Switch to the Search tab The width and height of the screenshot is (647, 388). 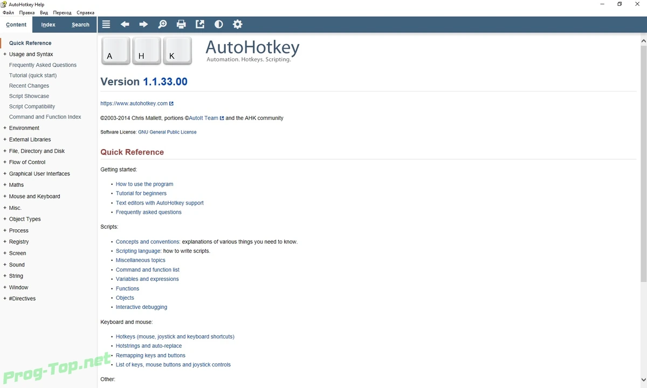pos(80,25)
